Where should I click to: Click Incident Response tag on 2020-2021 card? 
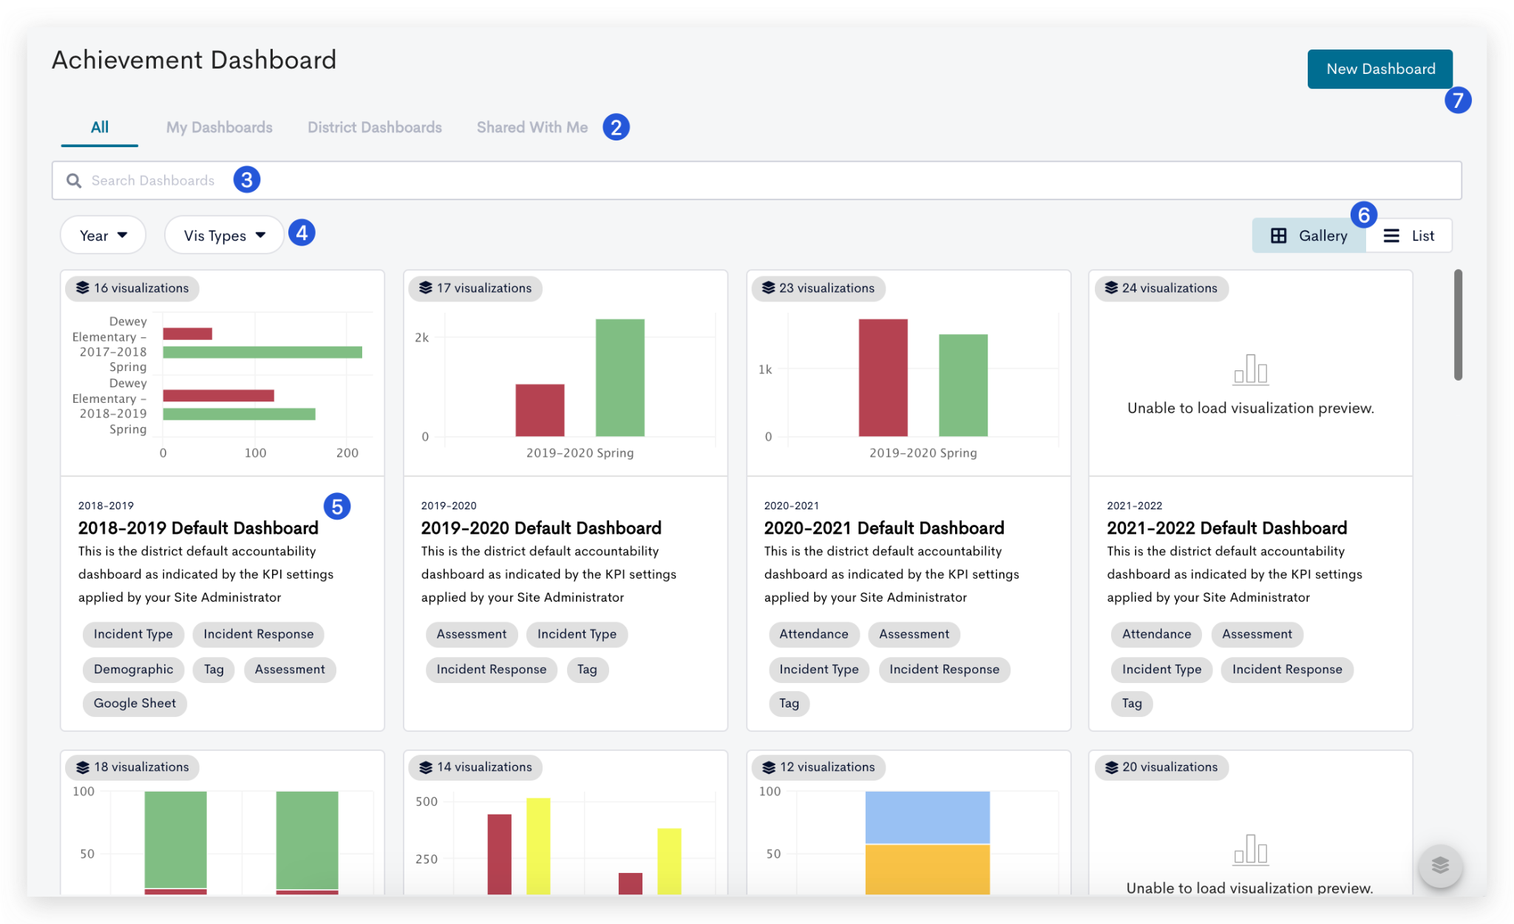[x=944, y=669]
